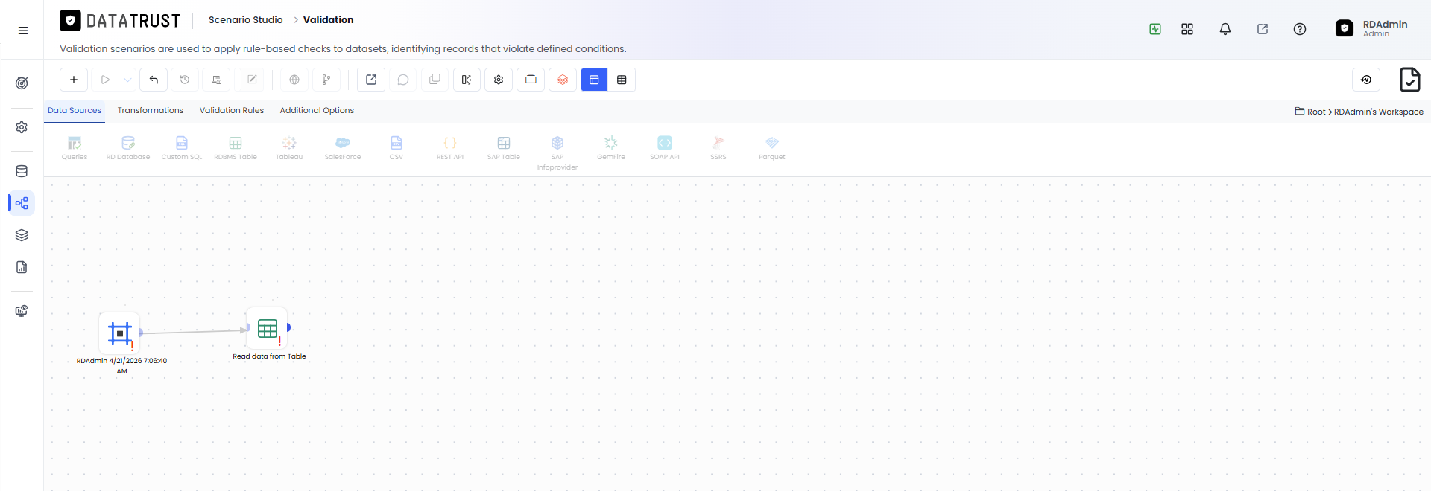1431x491 pixels.
Task: Click the green activity icon in header
Action: pyautogui.click(x=1155, y=29)
